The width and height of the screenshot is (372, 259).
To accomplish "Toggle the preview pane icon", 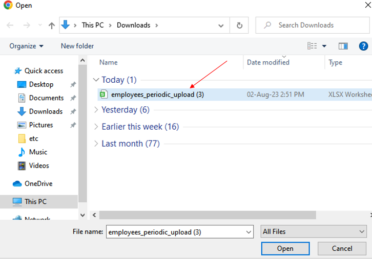I will tap(343, 46).
